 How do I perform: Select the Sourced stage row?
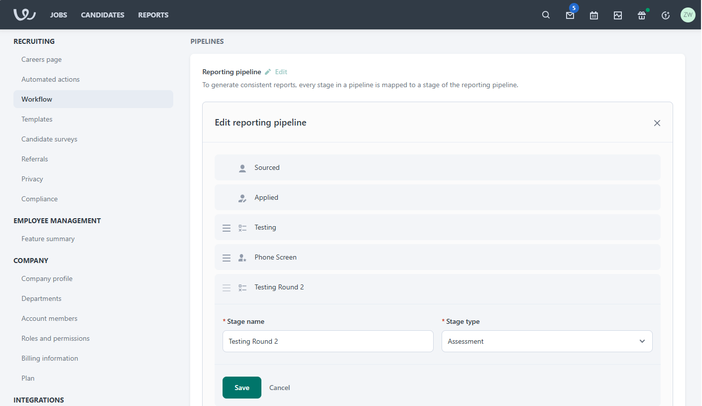[437, 167]
